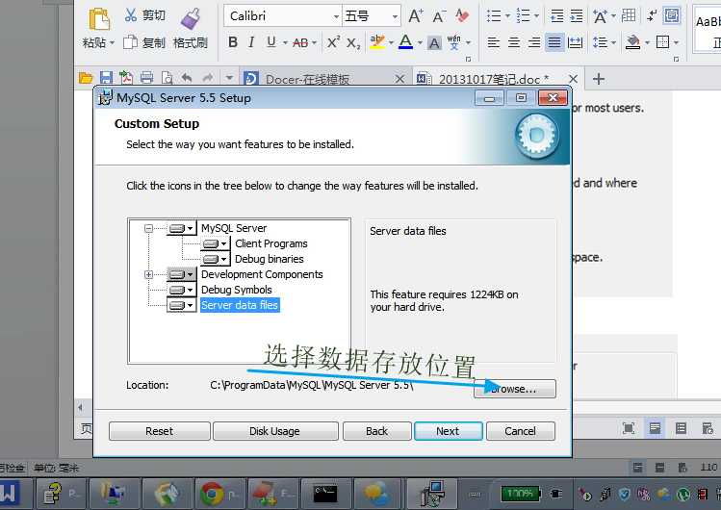Apply the font color A swatch
Image resolution: width=721 pixels, height=510 pixels.
pos(405,42)
